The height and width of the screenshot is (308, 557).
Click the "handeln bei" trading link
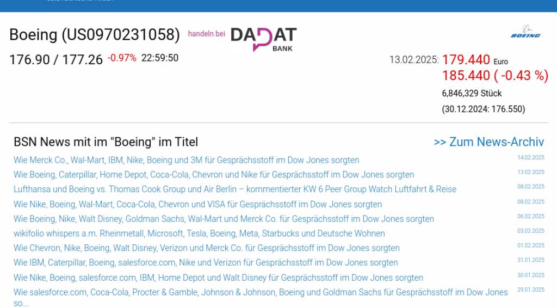[x=206, y=34]
